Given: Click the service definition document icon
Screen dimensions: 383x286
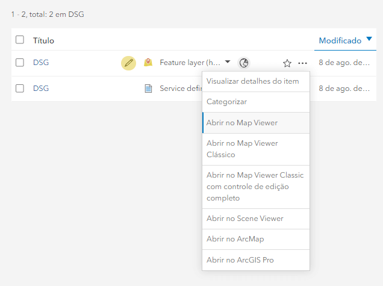Looking at the screenshot, I should [148, 89].
